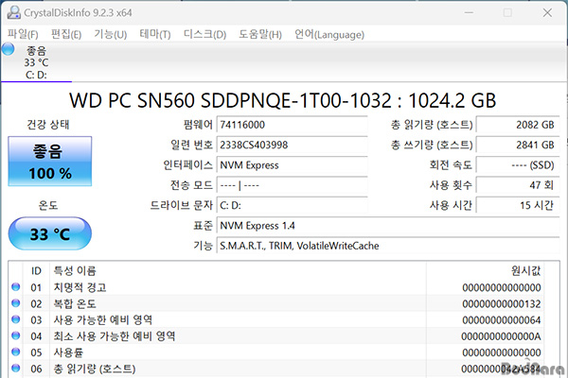Image resolution: width=568 pixels, height=378 pixels.
Task: Click the drive letter field under 드라이브 문자
Action: point(292,205)
